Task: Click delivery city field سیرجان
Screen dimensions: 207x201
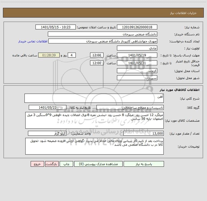Action: tap(137, 78)
